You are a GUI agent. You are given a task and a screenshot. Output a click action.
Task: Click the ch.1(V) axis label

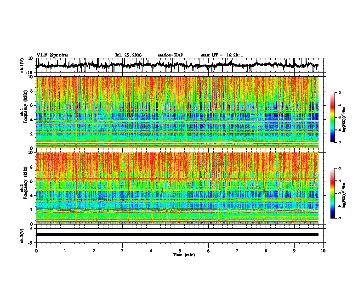click(x=22, y=65)
